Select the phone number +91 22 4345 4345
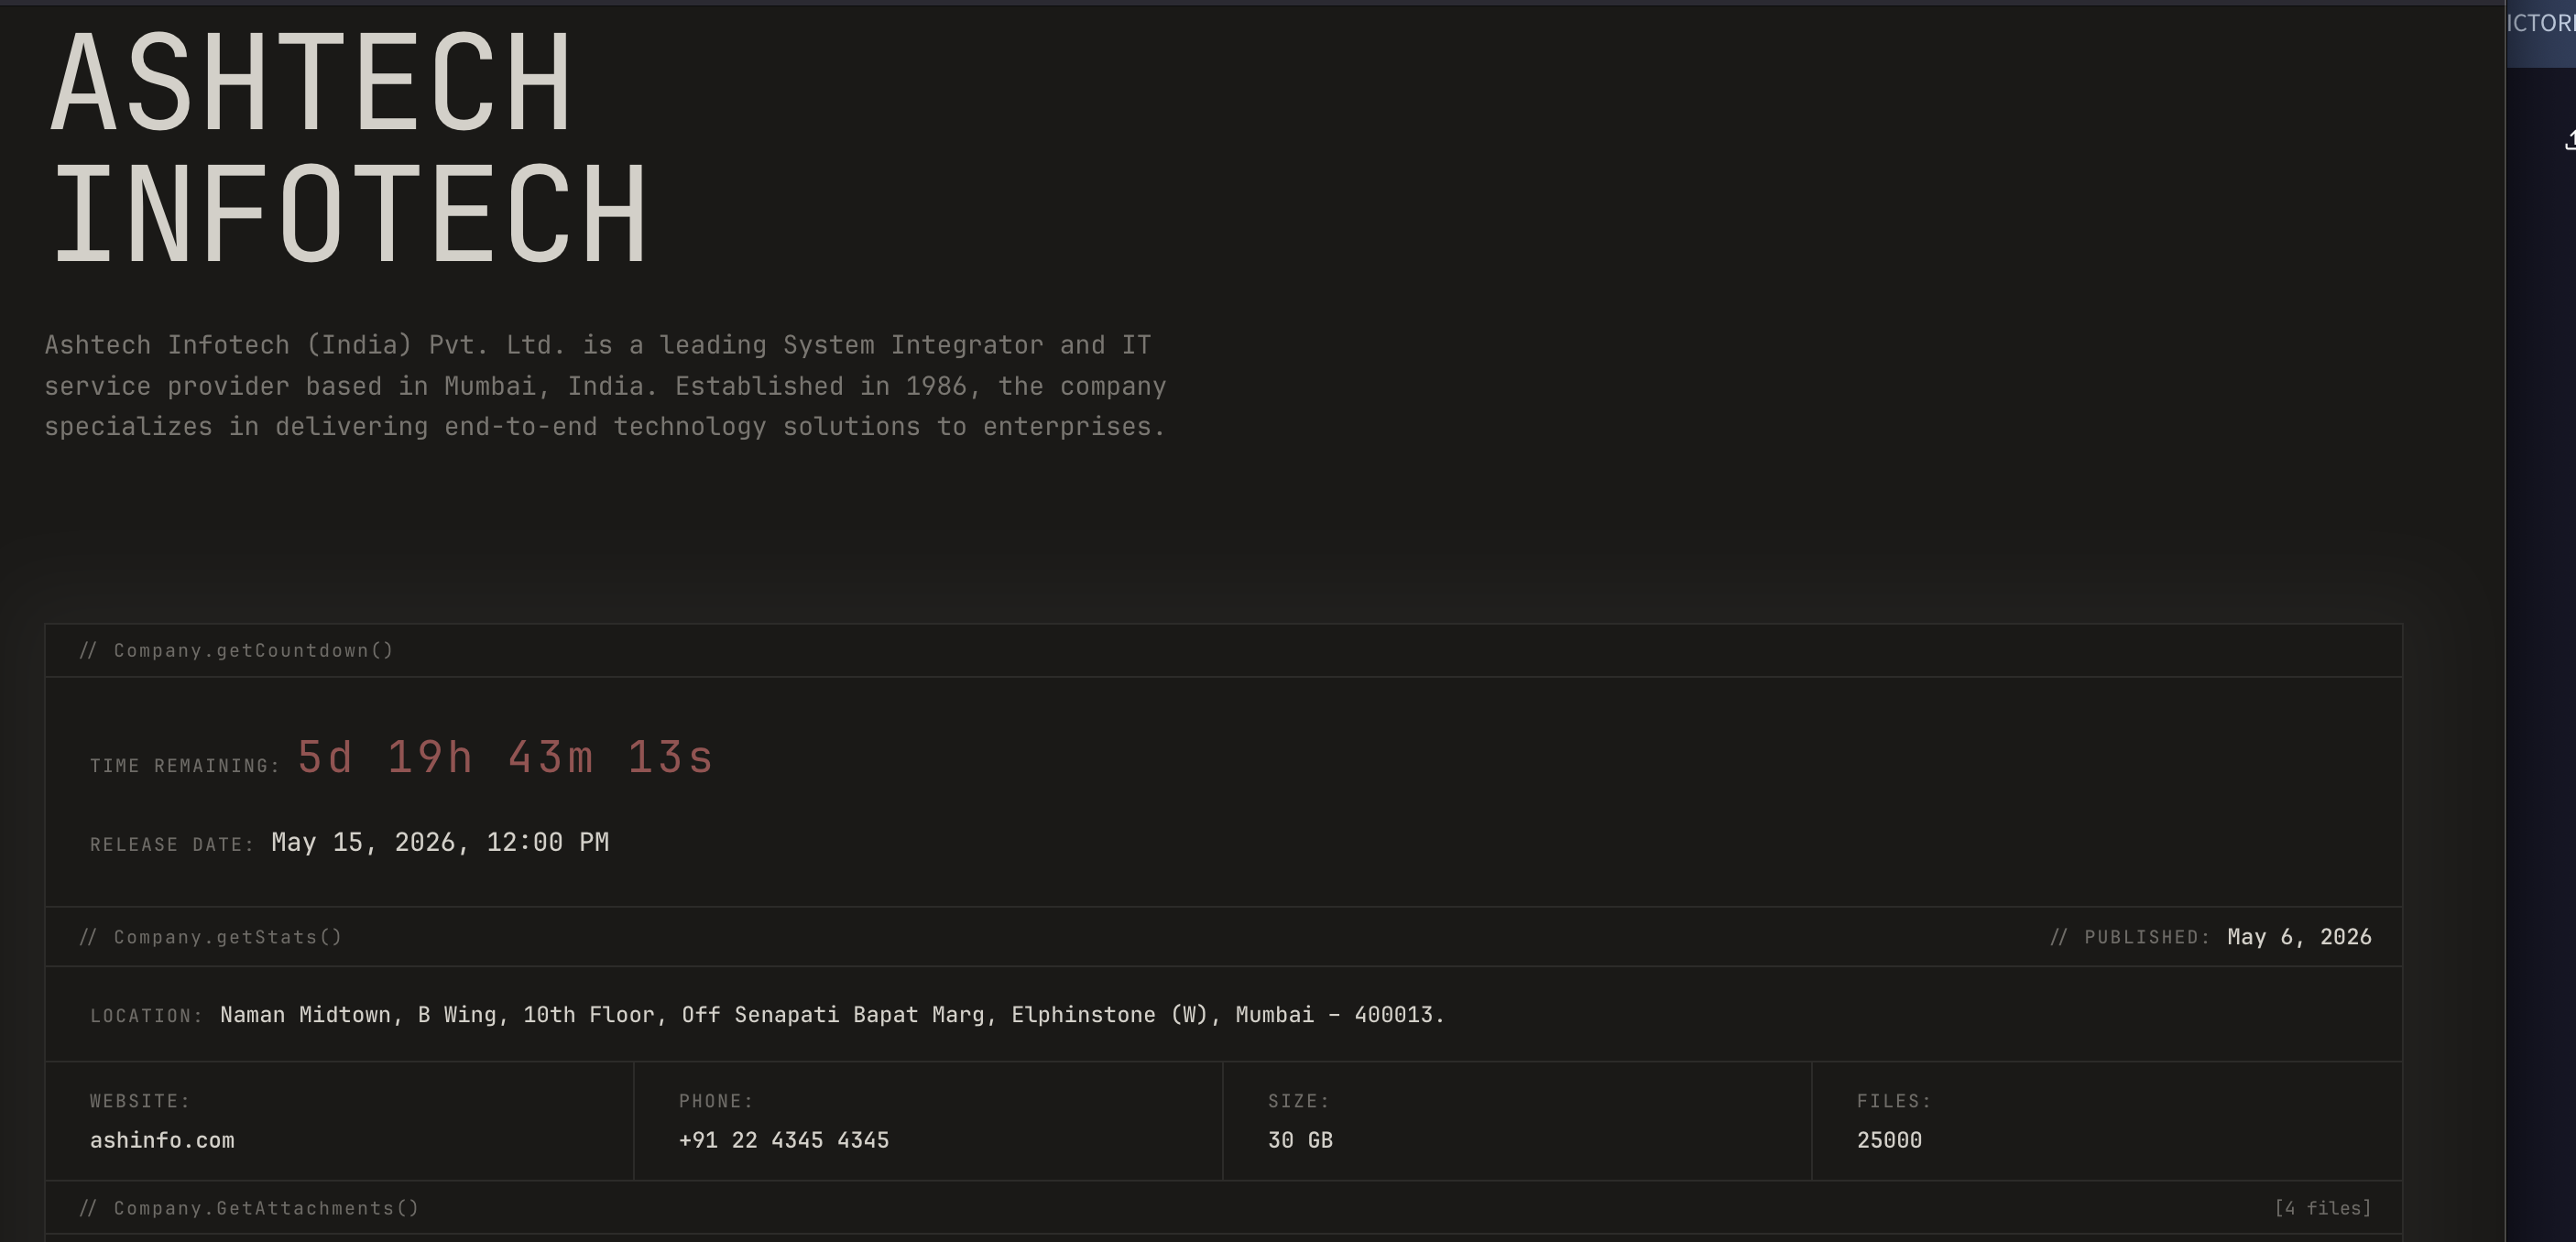This screenshot has height=1242, width=2576. [x=784, y=1140]
